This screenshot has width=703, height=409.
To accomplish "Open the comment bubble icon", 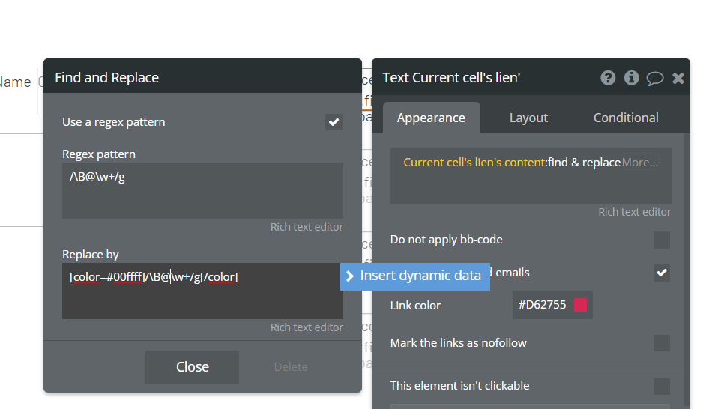I will [x=654, y=78].
